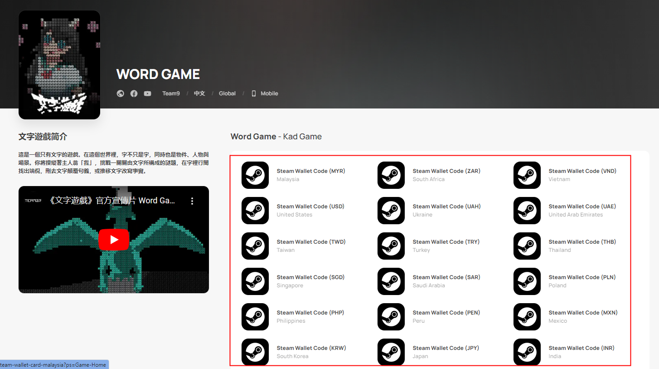Open Steam Wallet Code (USD) link
Screen dimensions: 659x369
pyautogui.click(x=310, y=207)
